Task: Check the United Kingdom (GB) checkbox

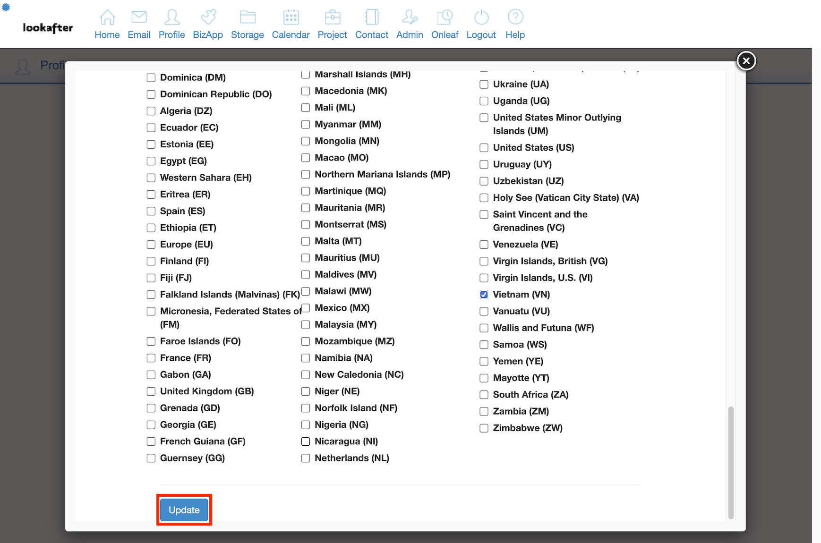Action: pos(151,391)
